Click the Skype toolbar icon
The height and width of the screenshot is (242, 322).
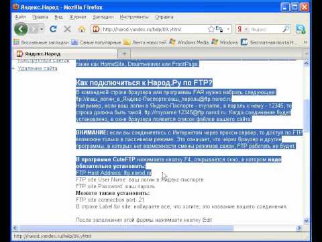point(301,29)
